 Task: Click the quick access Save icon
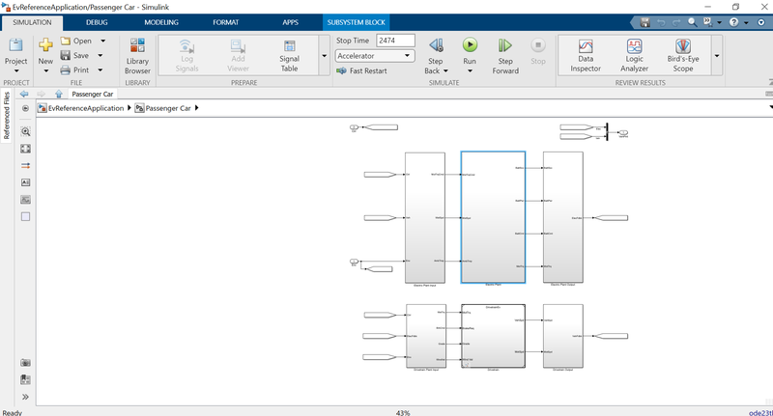[644, 22]
